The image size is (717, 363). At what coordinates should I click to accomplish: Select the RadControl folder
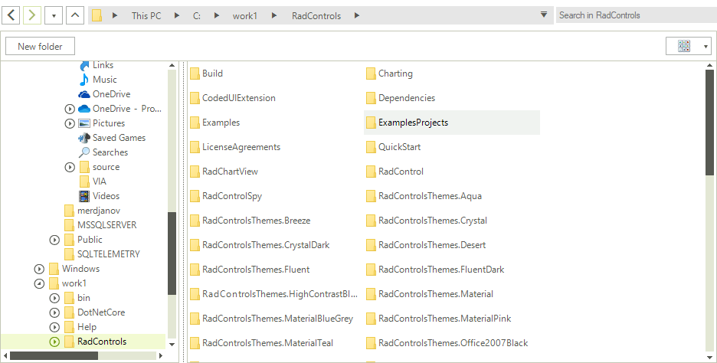[x=395, y=172]
